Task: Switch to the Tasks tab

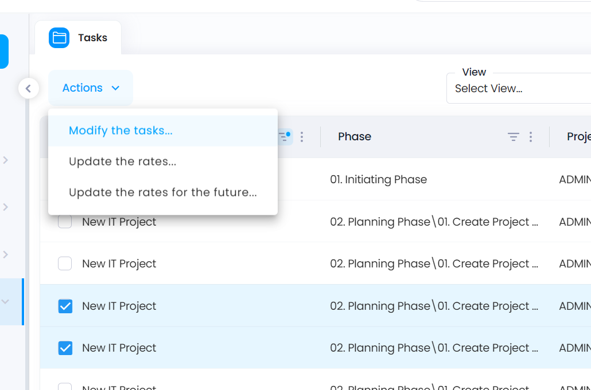Action: point(78,38)
